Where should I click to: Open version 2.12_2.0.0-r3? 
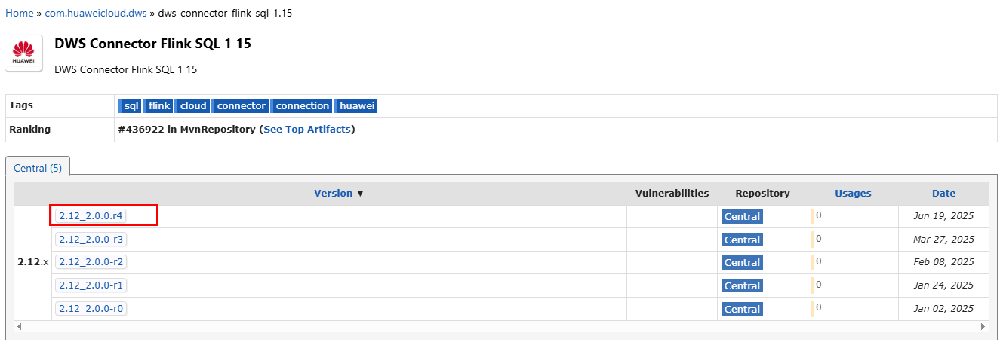point(91,240)
